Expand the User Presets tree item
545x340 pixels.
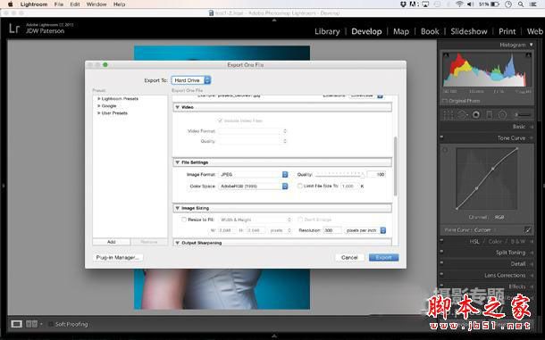(98, 112)
